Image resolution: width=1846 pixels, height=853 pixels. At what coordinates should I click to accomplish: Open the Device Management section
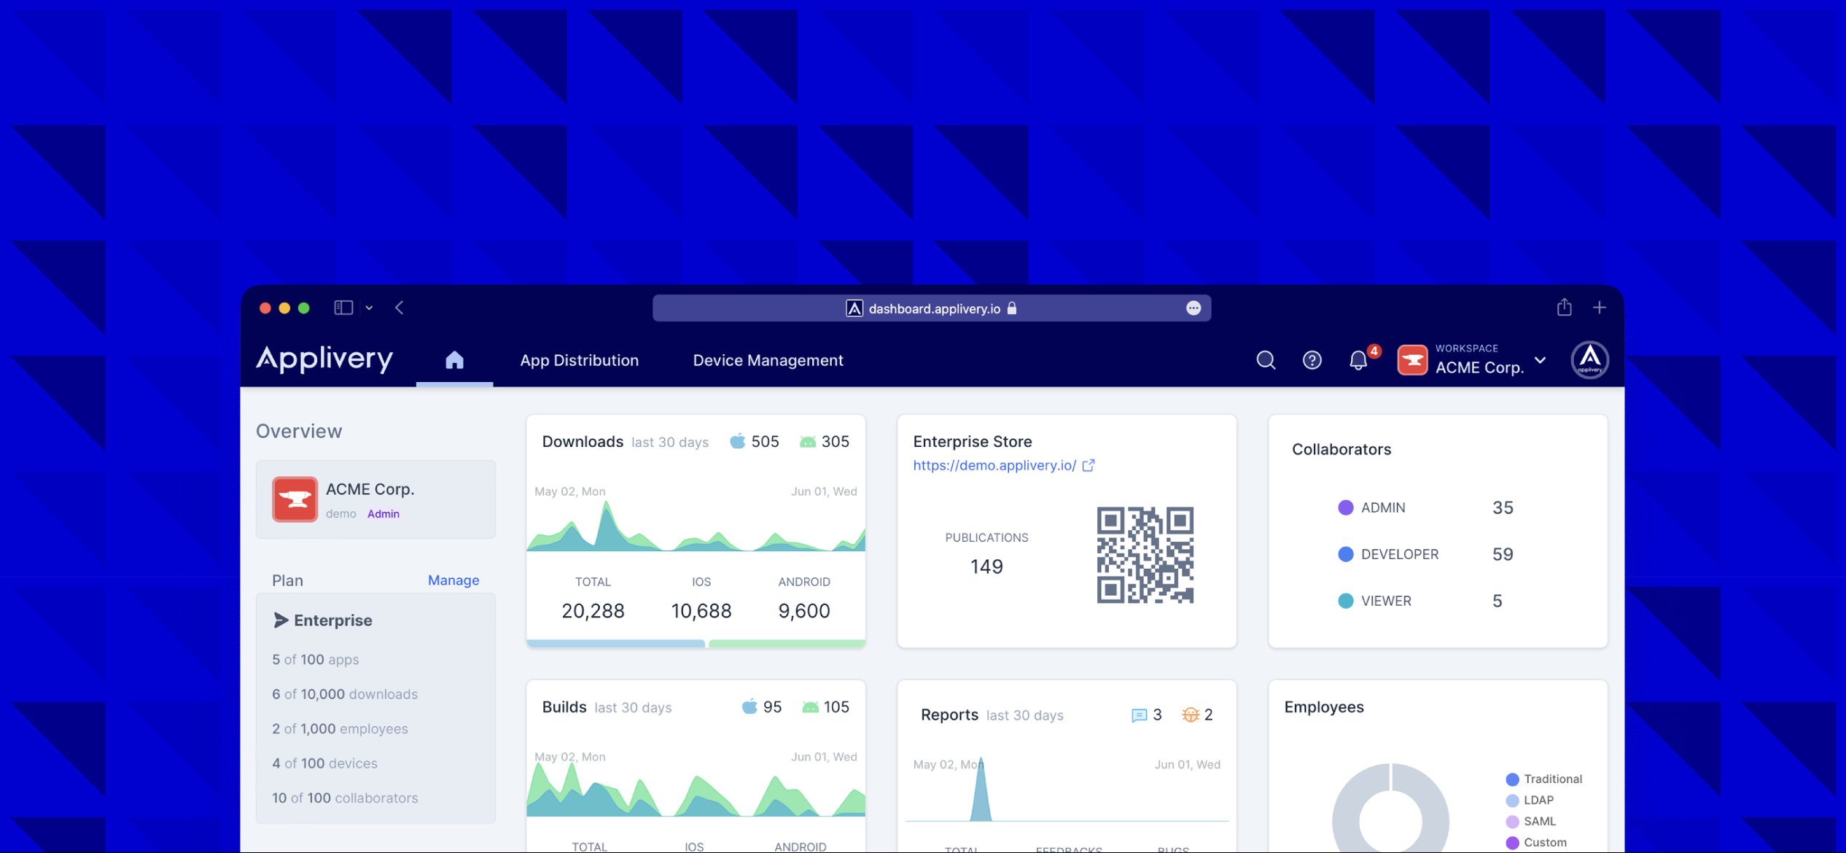(x=767, y=359)
